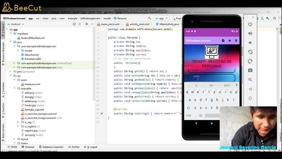
Task: Tap Apellido input field on phone
Action: (x=211, y=78)
